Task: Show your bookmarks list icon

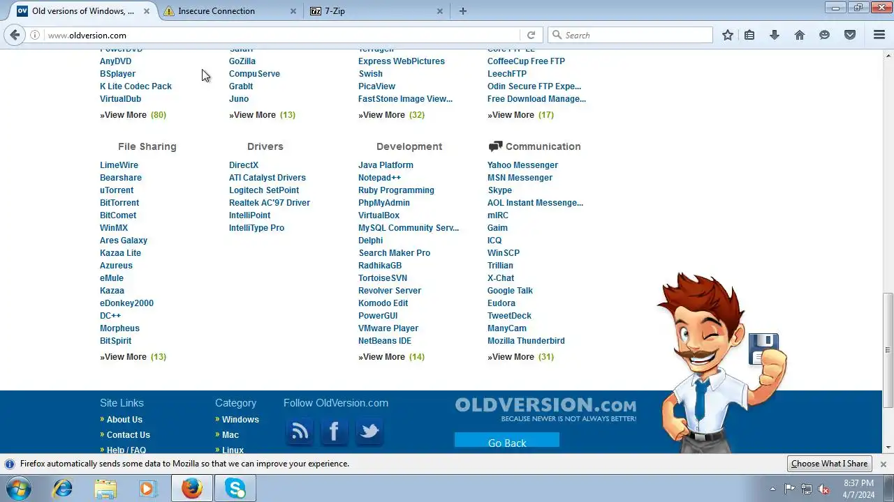Action: (x=749, y=35)
